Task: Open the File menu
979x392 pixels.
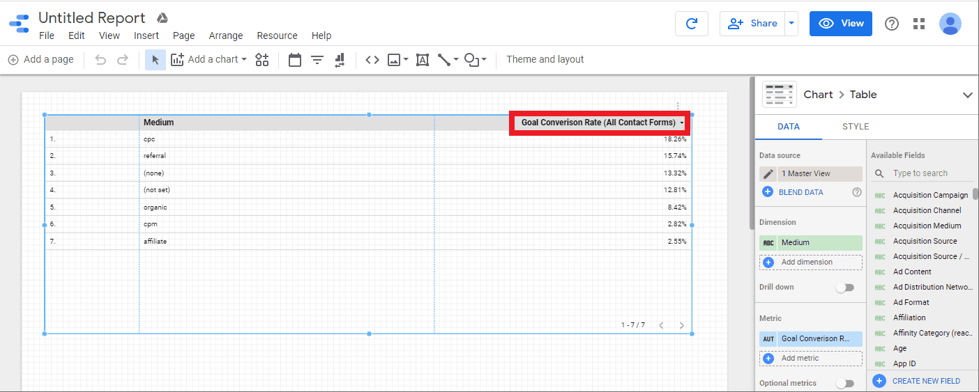Action: tap(47, 36)
